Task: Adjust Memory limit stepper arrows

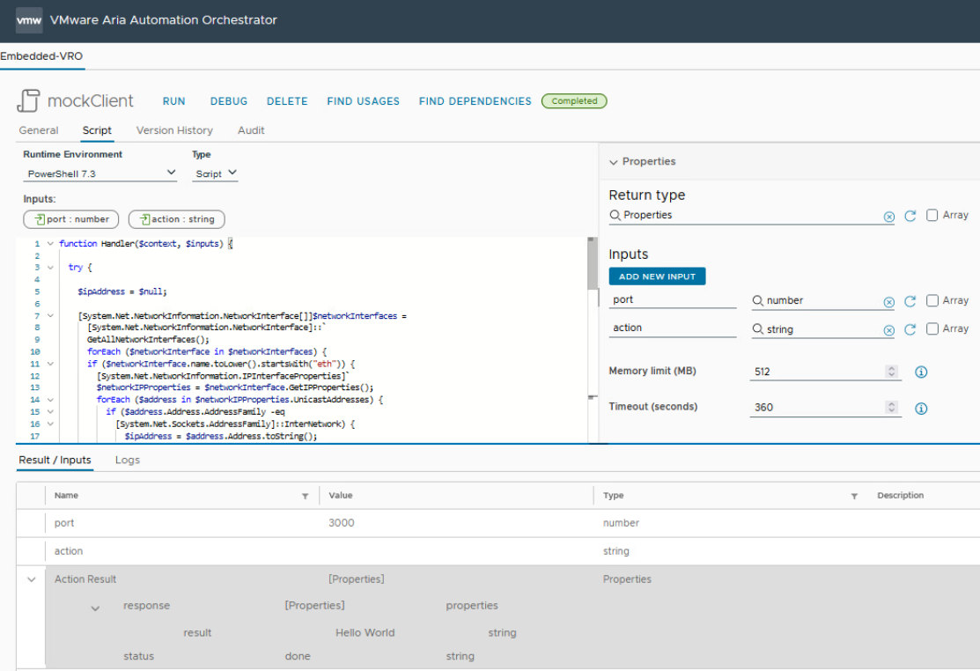Action: tap(891, 371)
